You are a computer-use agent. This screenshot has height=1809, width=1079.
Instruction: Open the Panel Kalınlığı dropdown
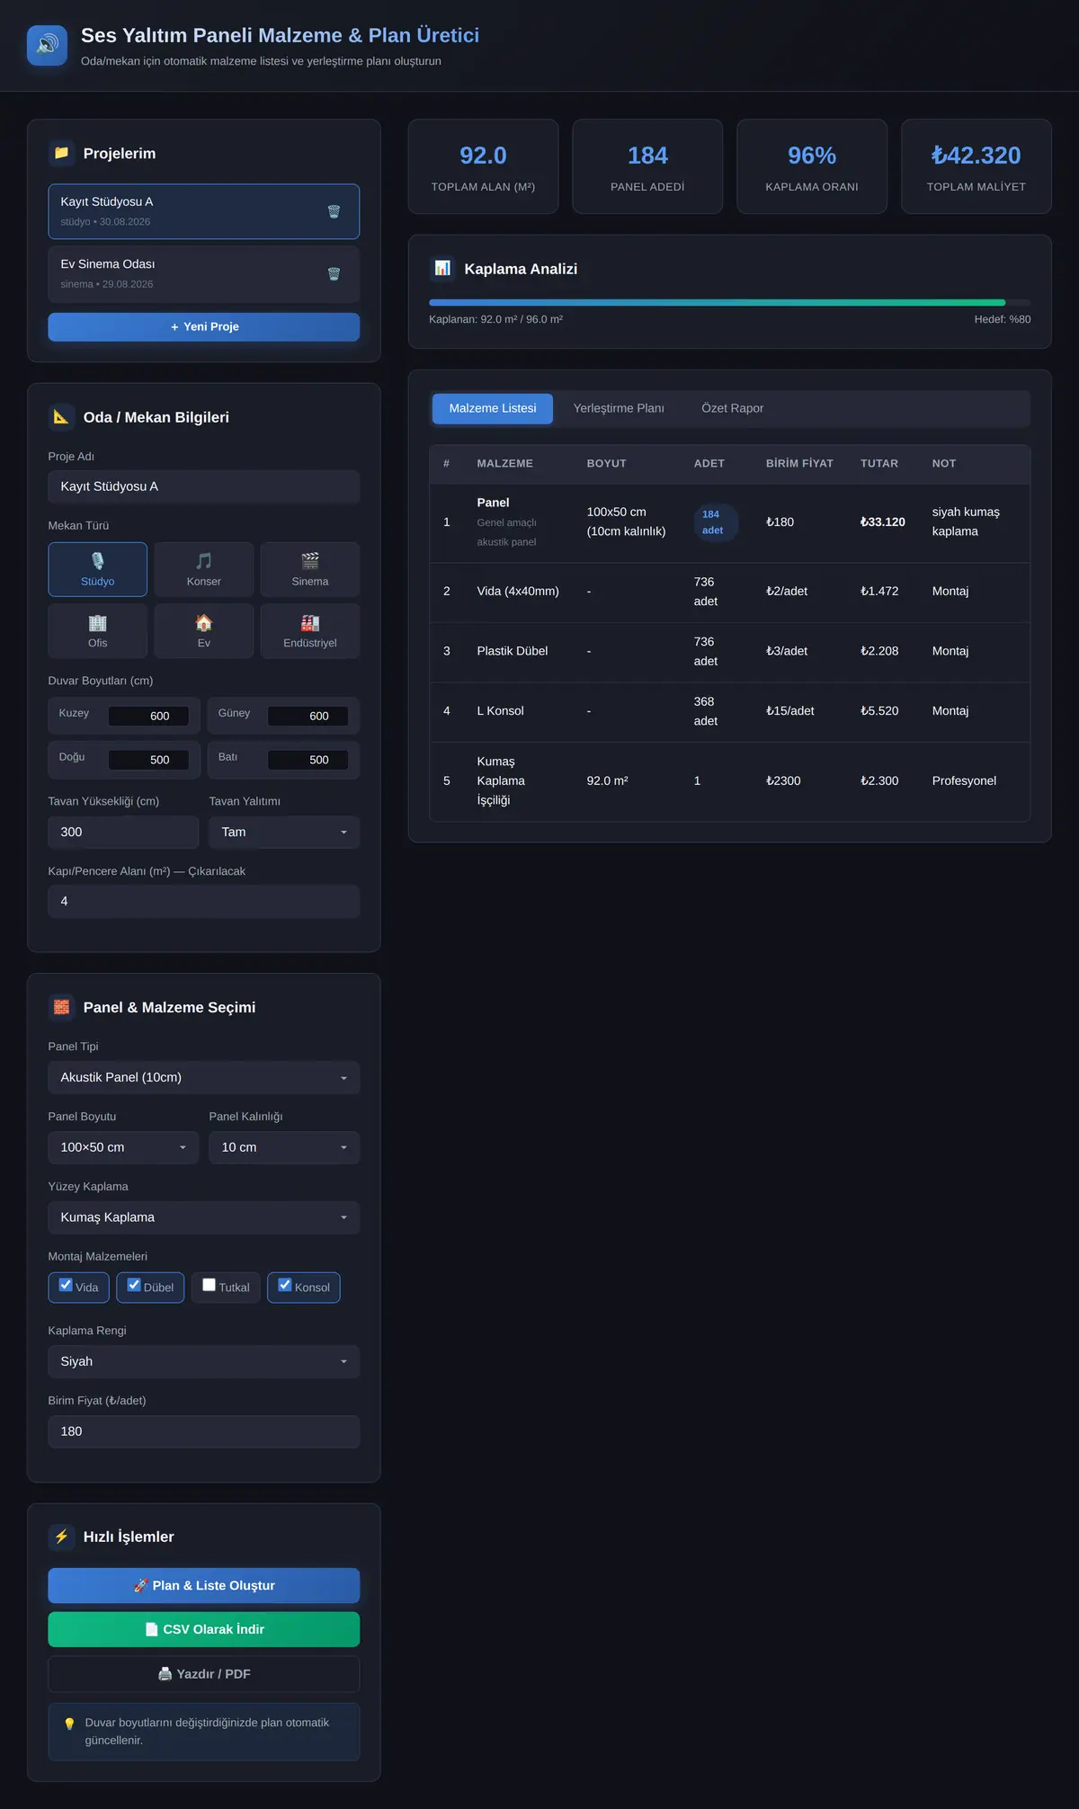click(284, 1147)
